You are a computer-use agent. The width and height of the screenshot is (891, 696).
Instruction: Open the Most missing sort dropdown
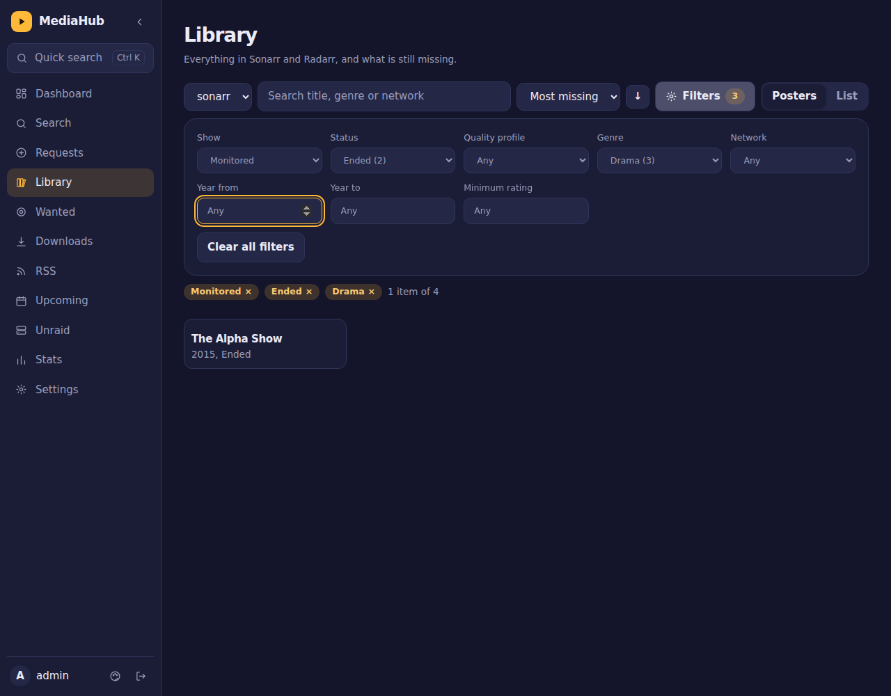(568, 96)
